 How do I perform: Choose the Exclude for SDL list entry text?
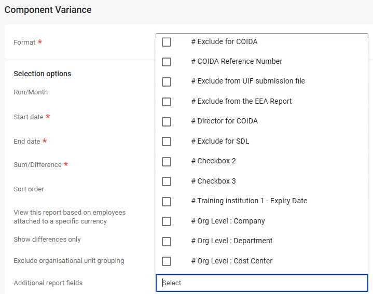pyautogui.click(x=220, y=141)
